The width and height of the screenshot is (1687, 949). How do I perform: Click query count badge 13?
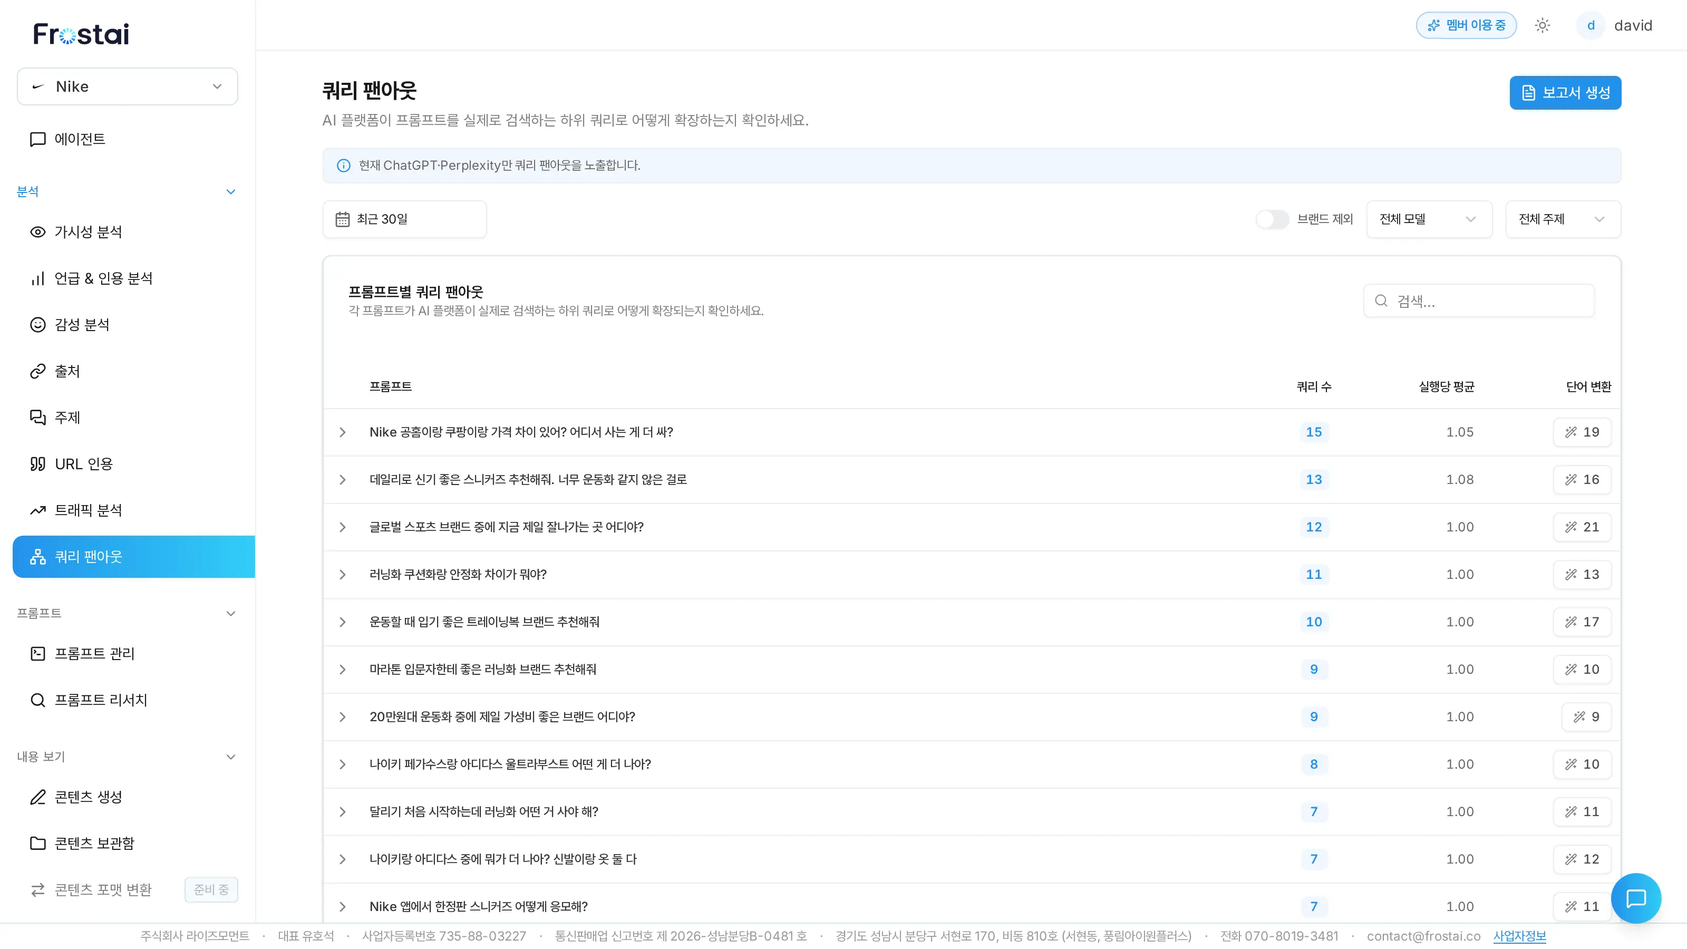click(x=1314, y=479)
